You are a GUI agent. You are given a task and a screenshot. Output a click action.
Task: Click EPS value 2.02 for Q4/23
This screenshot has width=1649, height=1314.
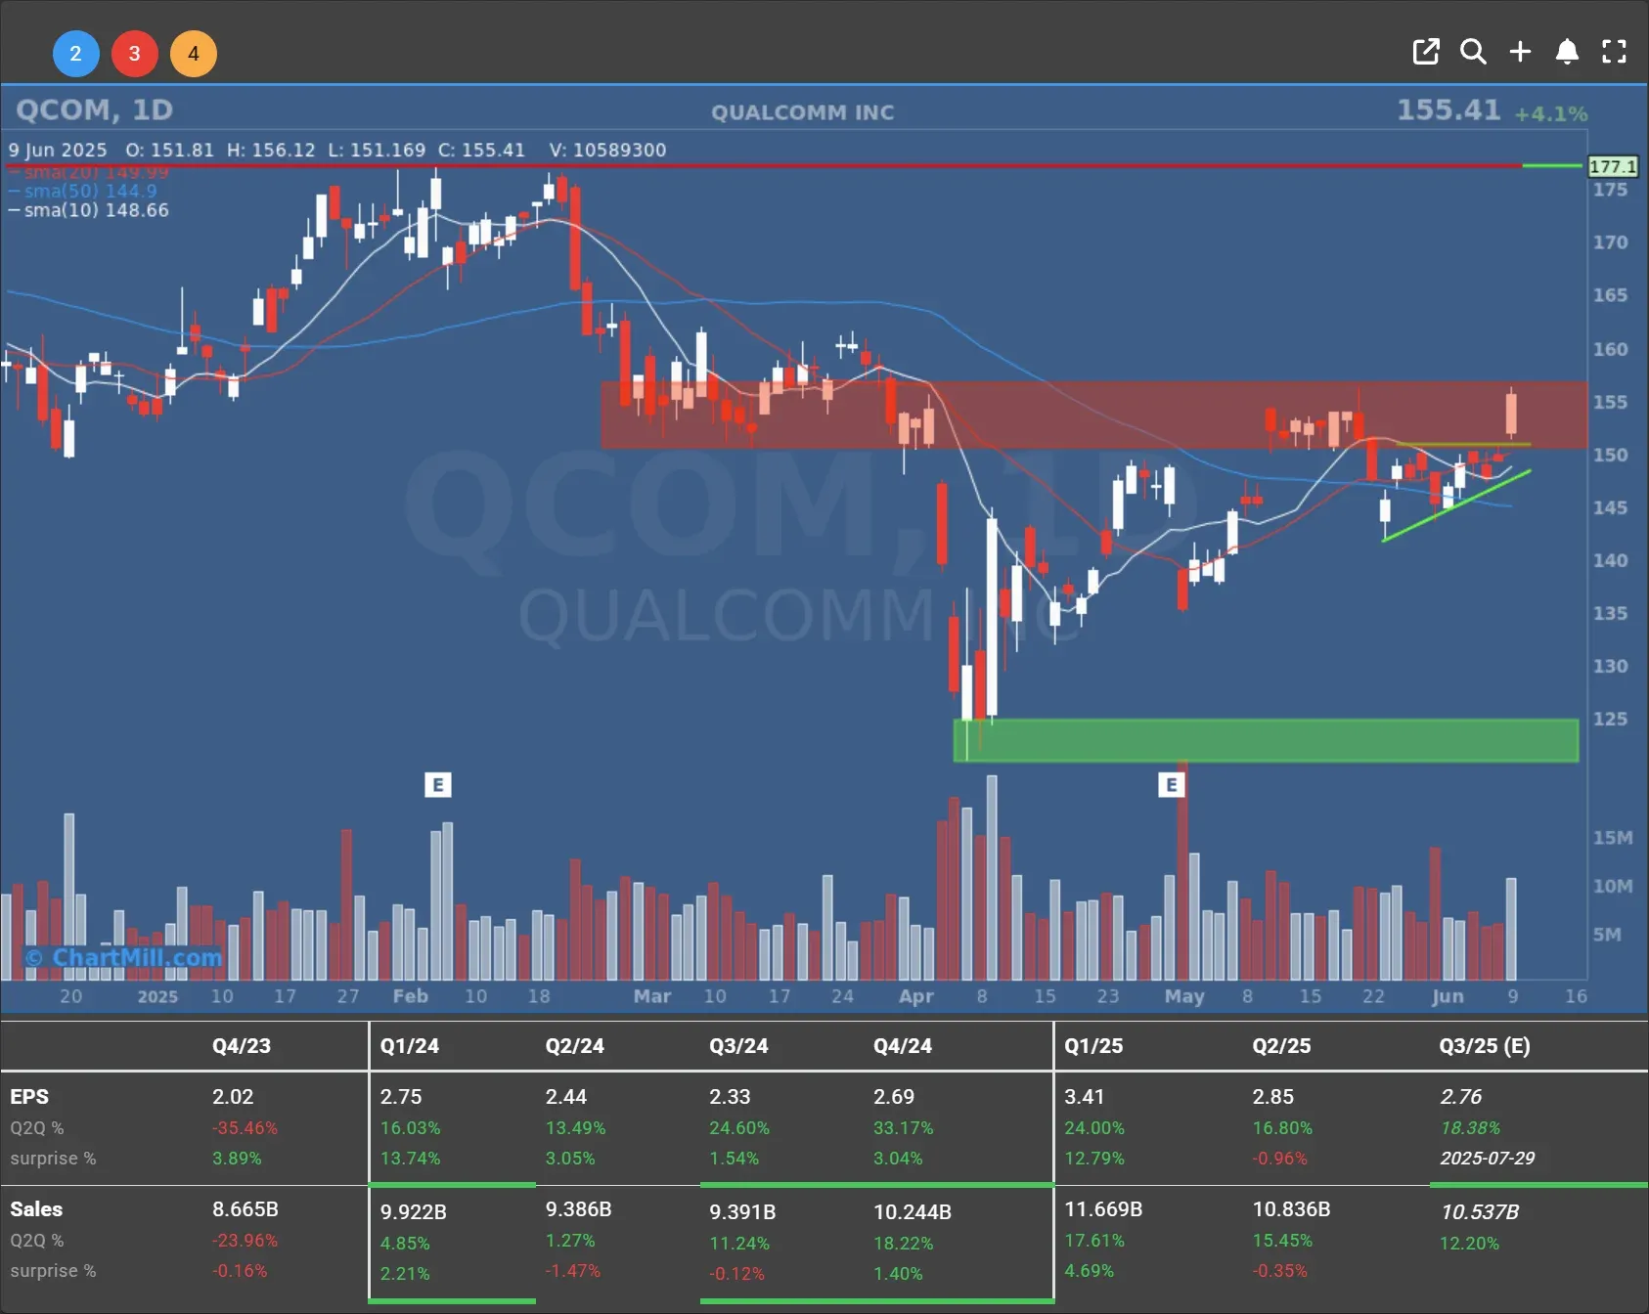click(x=233, y=1097)
